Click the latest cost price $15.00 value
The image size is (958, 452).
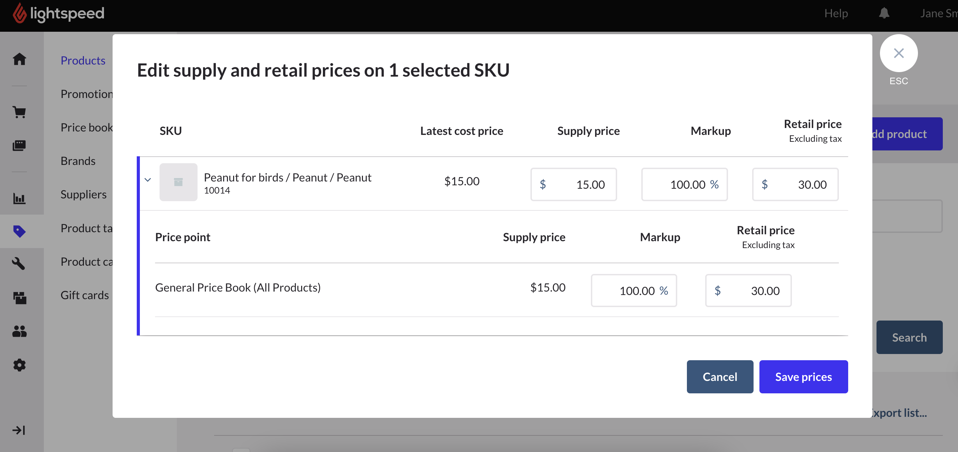(x=462, y=181)
